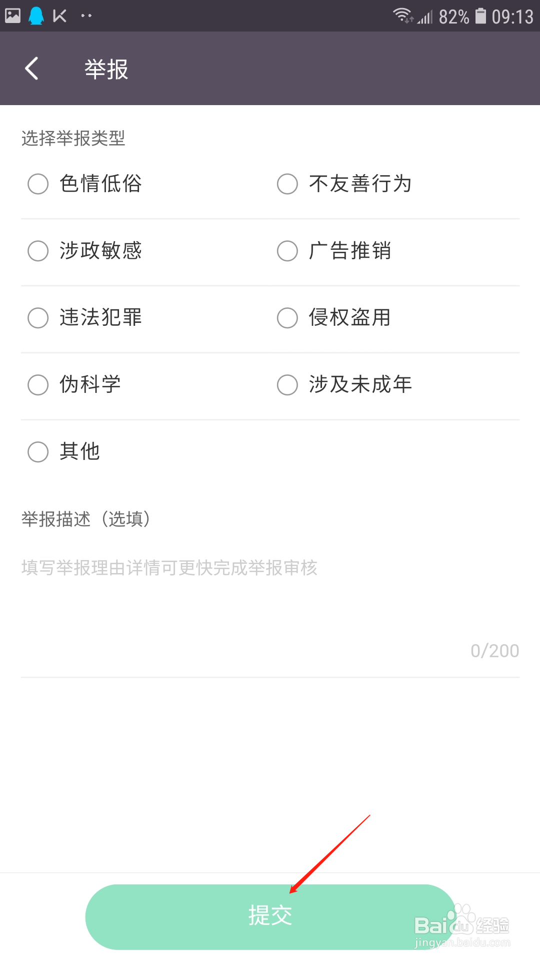Tap the gallery image notification icon
540x961 pixels.
tap(12, 16)
